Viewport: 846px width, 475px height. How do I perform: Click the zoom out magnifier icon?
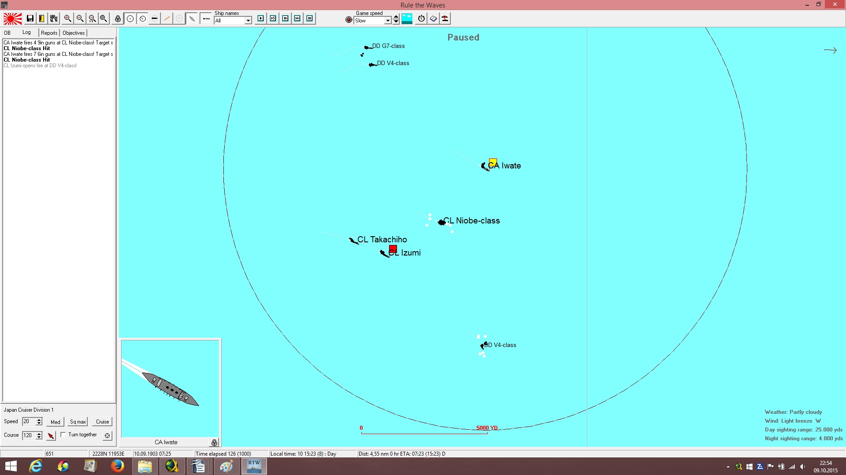80,18
